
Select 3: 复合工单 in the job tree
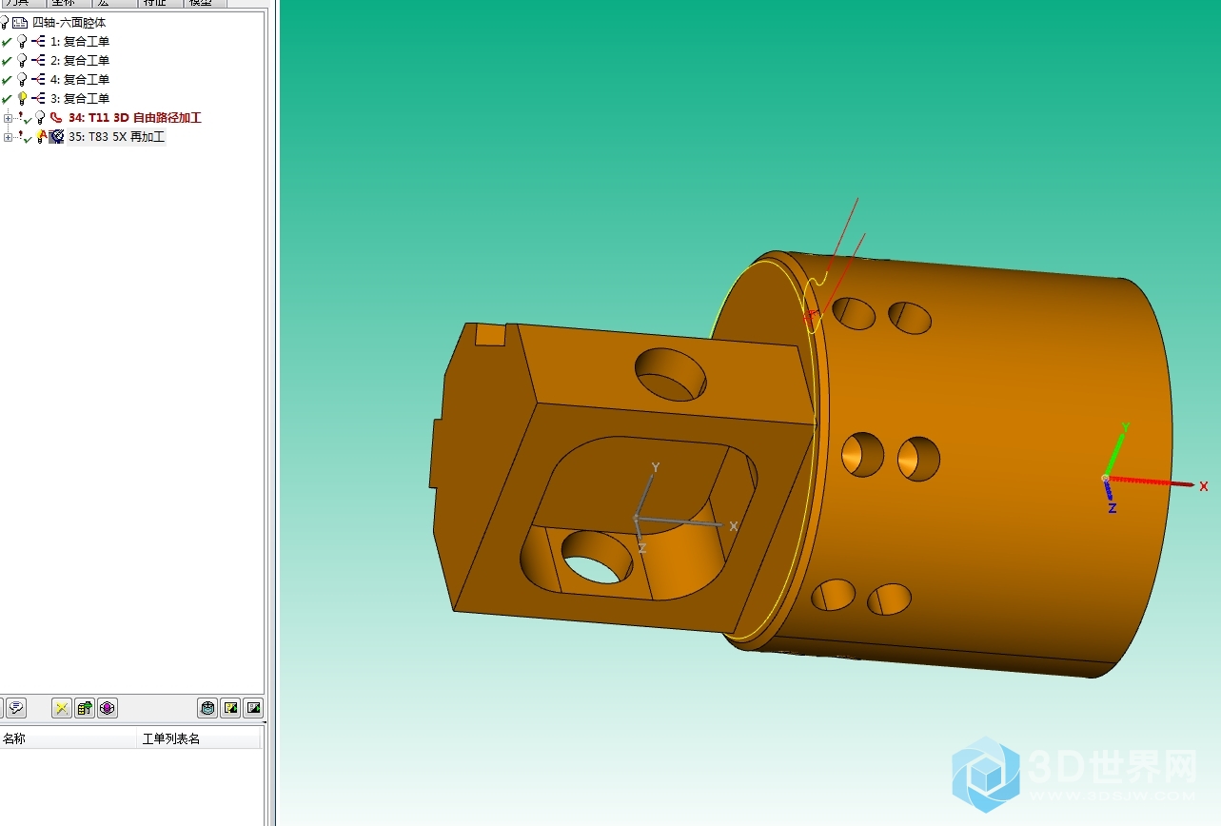click(80, 98)
